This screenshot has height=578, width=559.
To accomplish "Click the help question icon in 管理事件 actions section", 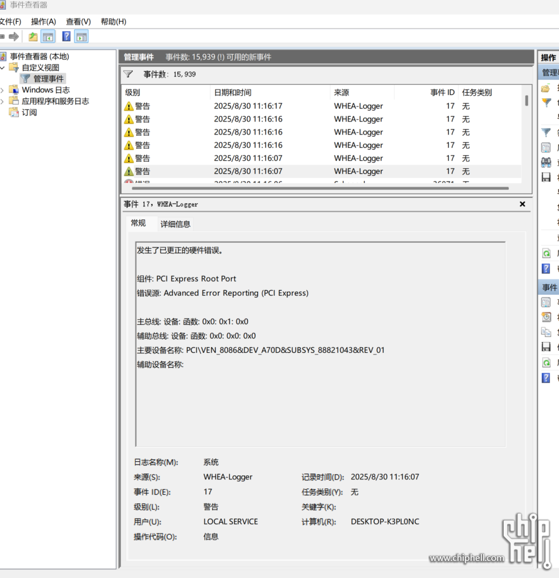I will click(x=546, y=268).
